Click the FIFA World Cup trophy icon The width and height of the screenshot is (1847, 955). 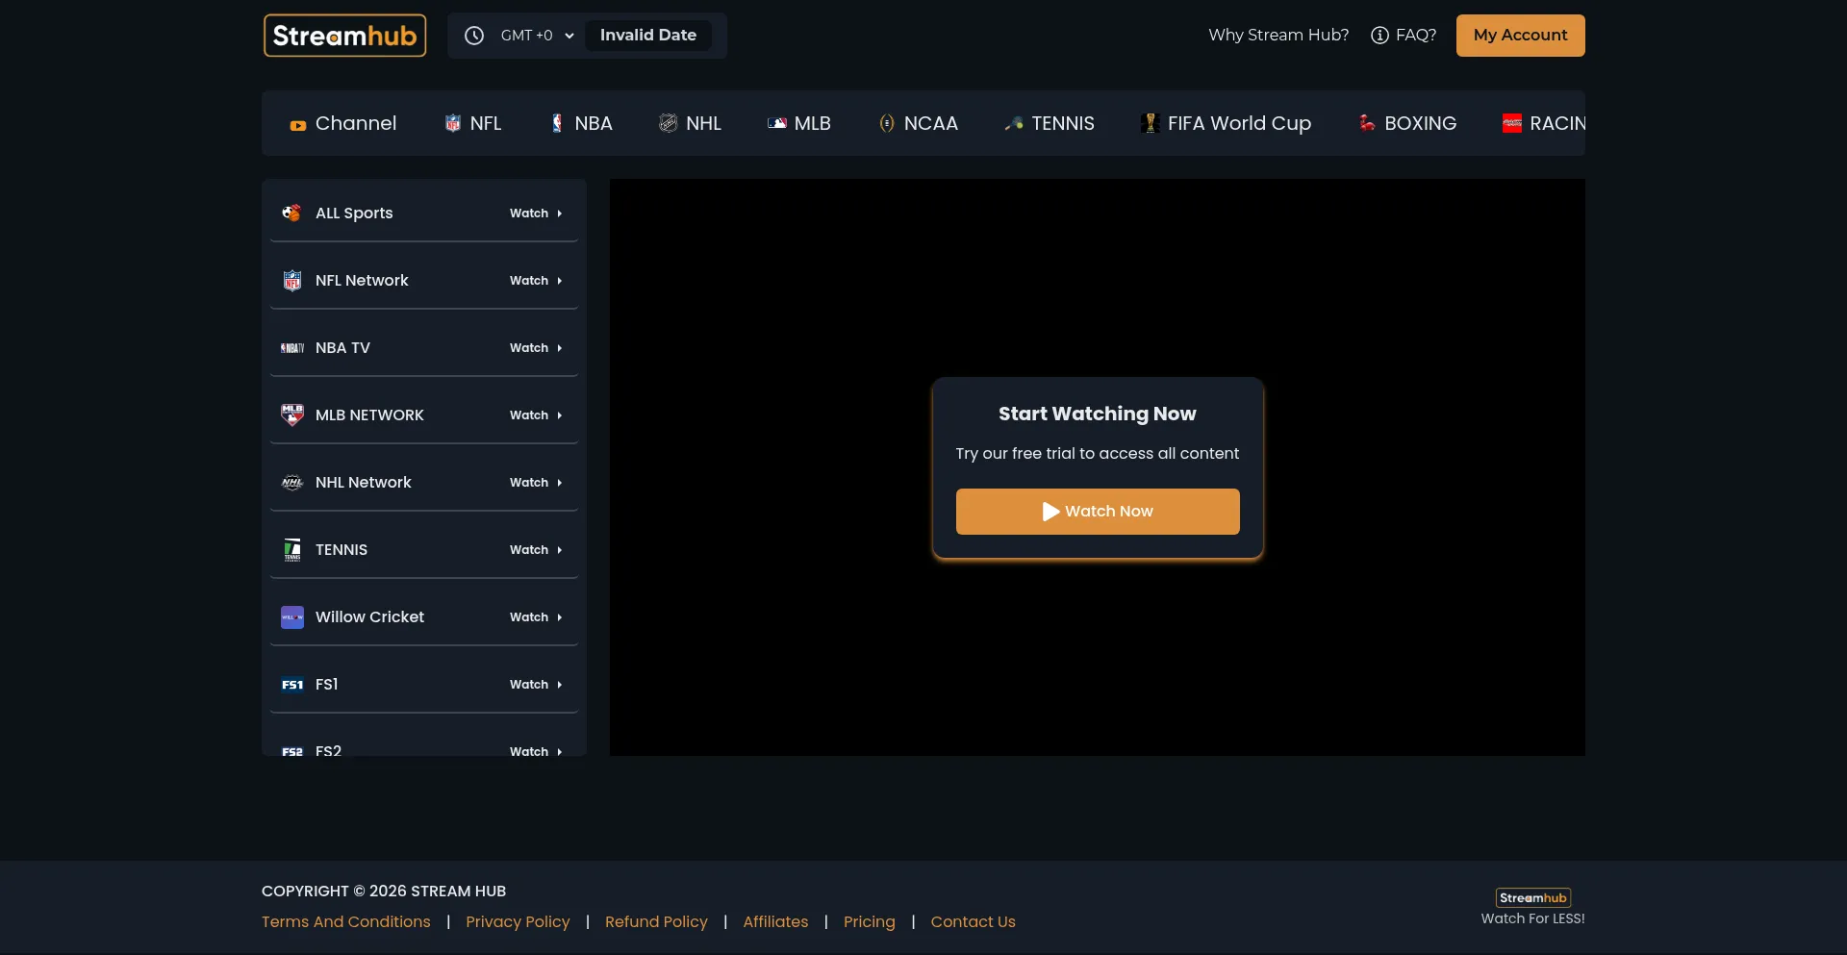point(1150,123)
